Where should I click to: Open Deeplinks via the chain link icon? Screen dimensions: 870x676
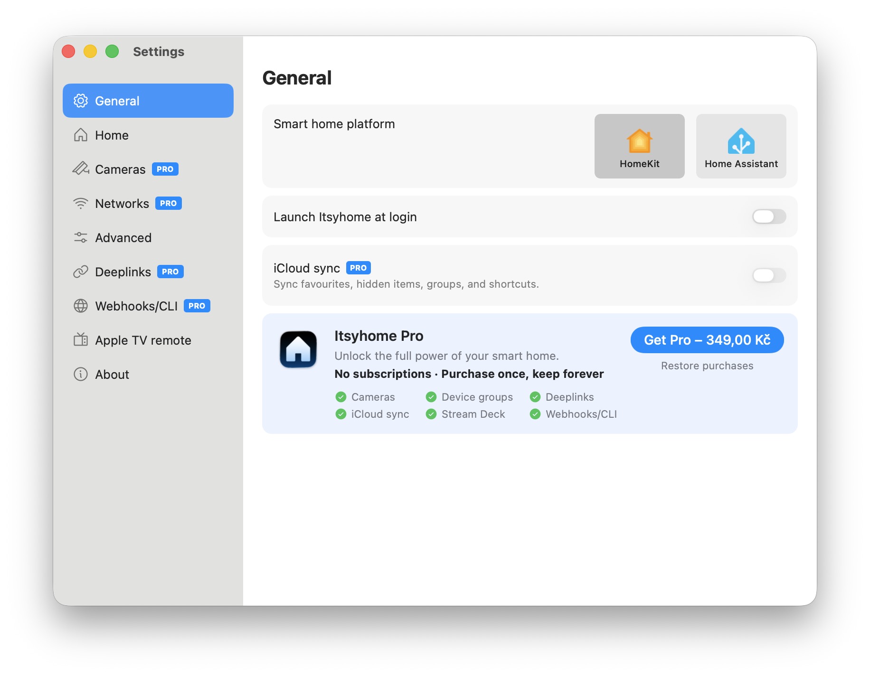pos(81,272)
